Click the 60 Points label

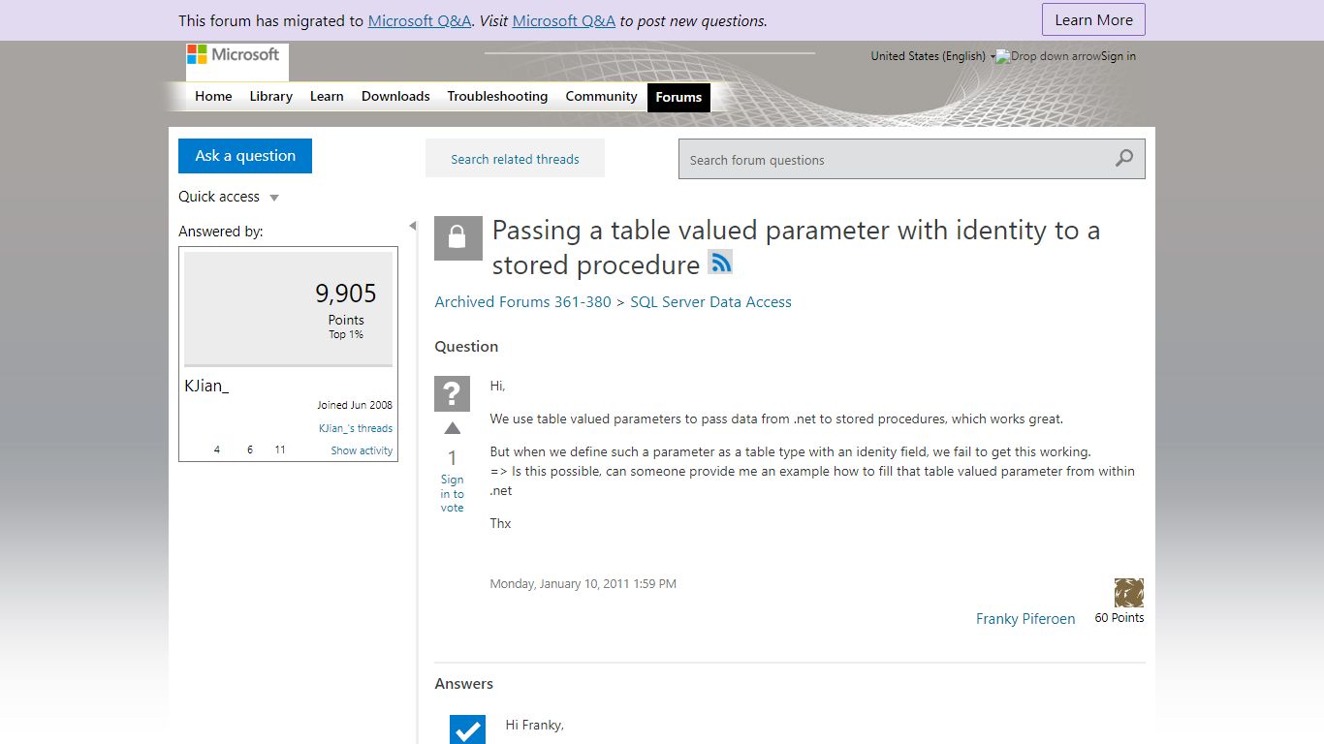[1119, 617]
